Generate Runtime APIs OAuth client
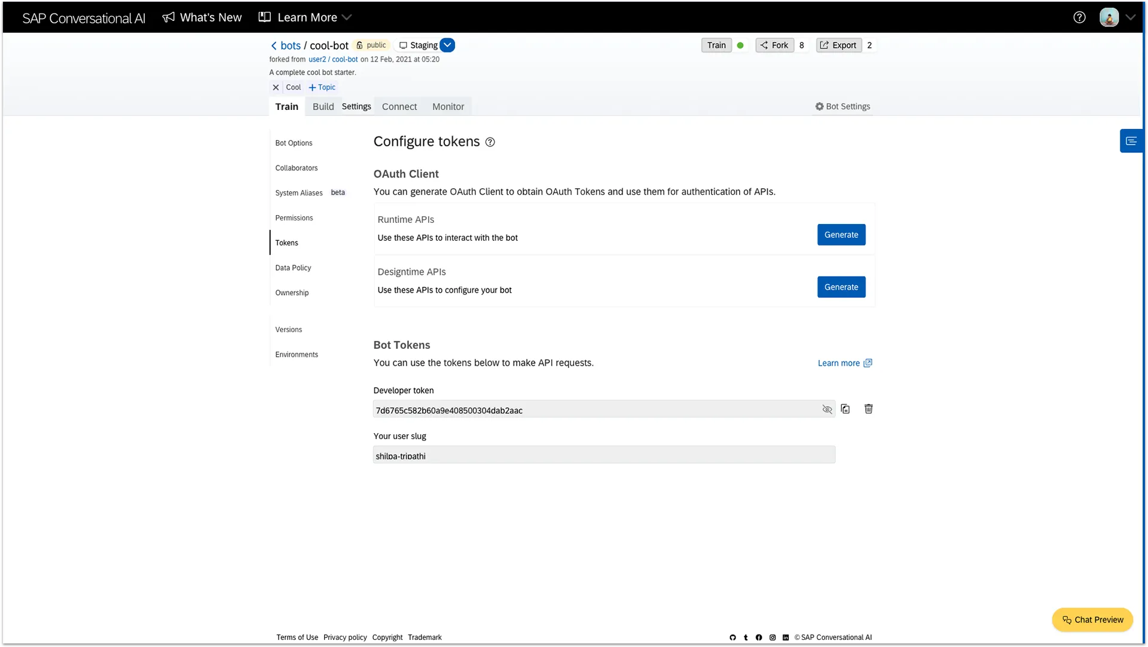 point(841,235)
